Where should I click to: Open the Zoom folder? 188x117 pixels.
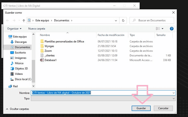pyautogui.click(x=48, y=51)
